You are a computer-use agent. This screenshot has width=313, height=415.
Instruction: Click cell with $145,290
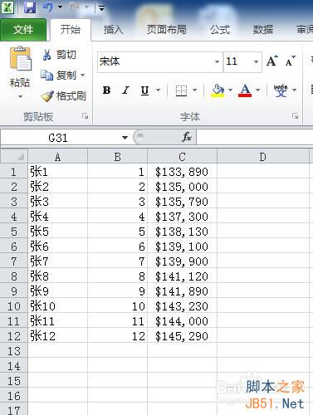(182, 336)
